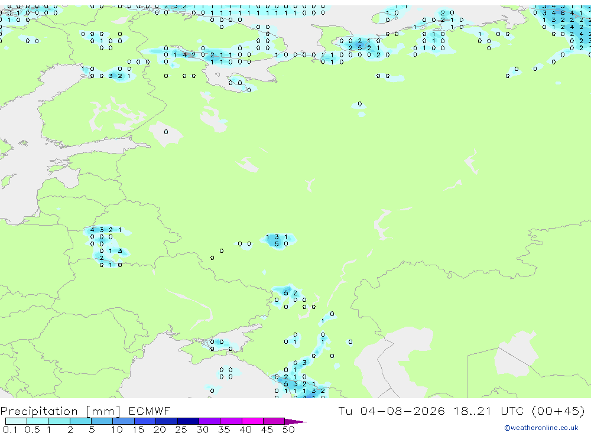This screenshot has height=433, width=591.
Task: Pick the 0.5 to 1 mm legend swatch
Action: (x=38, y=421)
